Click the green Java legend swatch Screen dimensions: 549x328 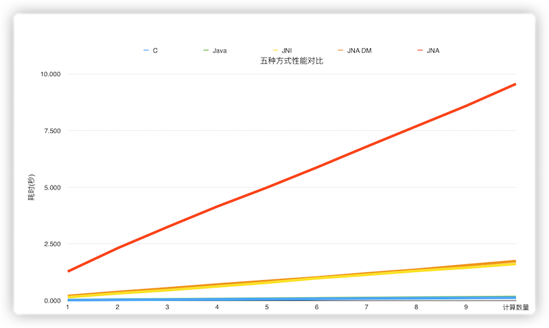[x=206, y=51]
